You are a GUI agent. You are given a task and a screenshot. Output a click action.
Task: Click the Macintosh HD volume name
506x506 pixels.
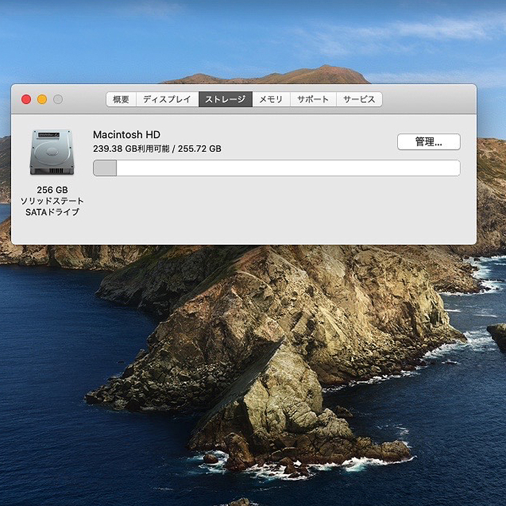coord(126,134)
